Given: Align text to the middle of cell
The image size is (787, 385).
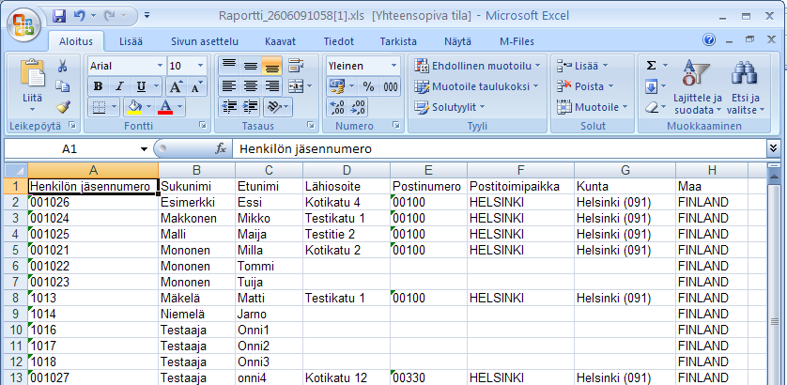Looking at the screenshot, I should pyautogui.click(x=251, y=66).
